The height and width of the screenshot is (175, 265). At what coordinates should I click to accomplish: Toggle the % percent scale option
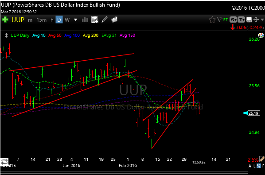coord(259,166)
